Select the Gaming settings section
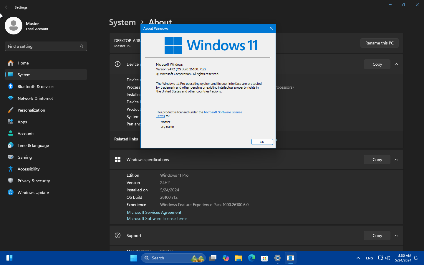Viewport: 424px width, 265px height. point(25,157)
